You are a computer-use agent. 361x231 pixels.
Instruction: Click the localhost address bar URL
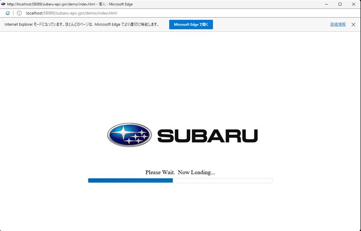coord(71,13)
